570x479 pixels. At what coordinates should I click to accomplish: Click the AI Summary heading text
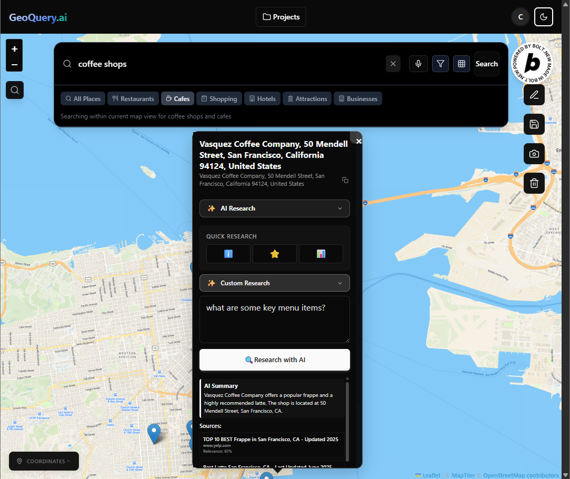pyautogui.click(x=221, y=386)
